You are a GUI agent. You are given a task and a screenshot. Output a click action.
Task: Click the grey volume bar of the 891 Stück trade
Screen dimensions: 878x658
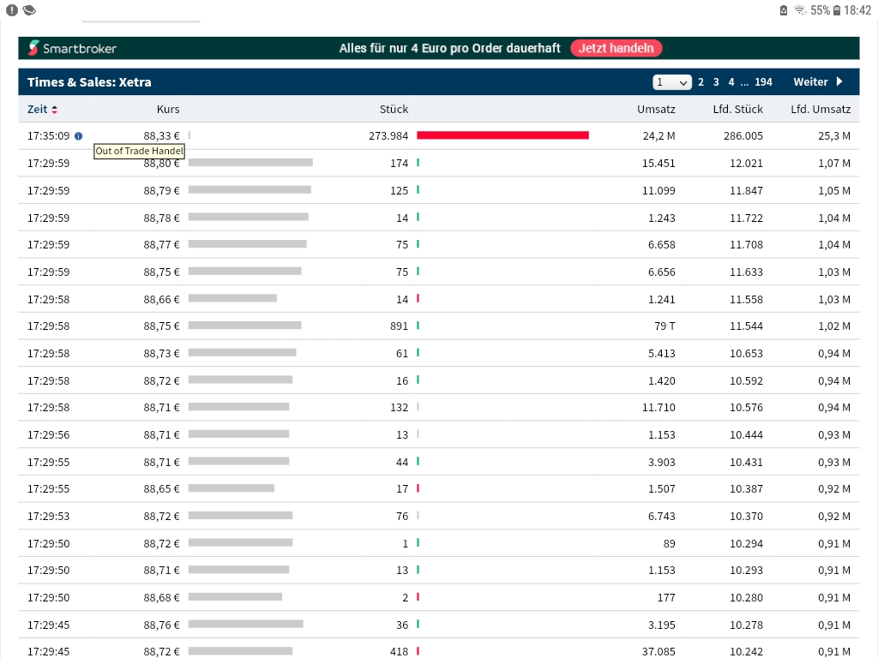pyautogui.click(x=247, y=326)
